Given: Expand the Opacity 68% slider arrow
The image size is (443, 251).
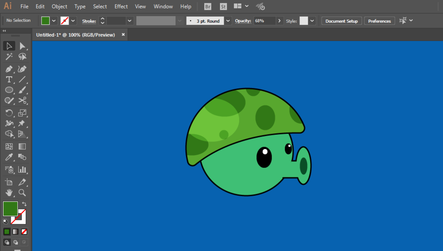Looking at the screenshot, I should coord(280,21).
